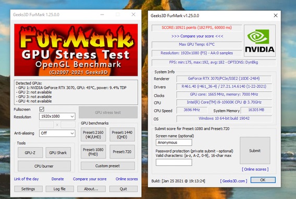Open Link of the day
296x199 pixels.
click(x=26, y=179)
